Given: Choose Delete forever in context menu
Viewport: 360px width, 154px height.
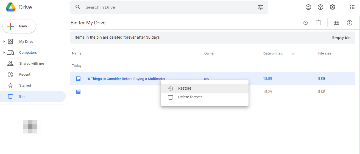Looking at the screenshot, I should click(x=190, y=97).
